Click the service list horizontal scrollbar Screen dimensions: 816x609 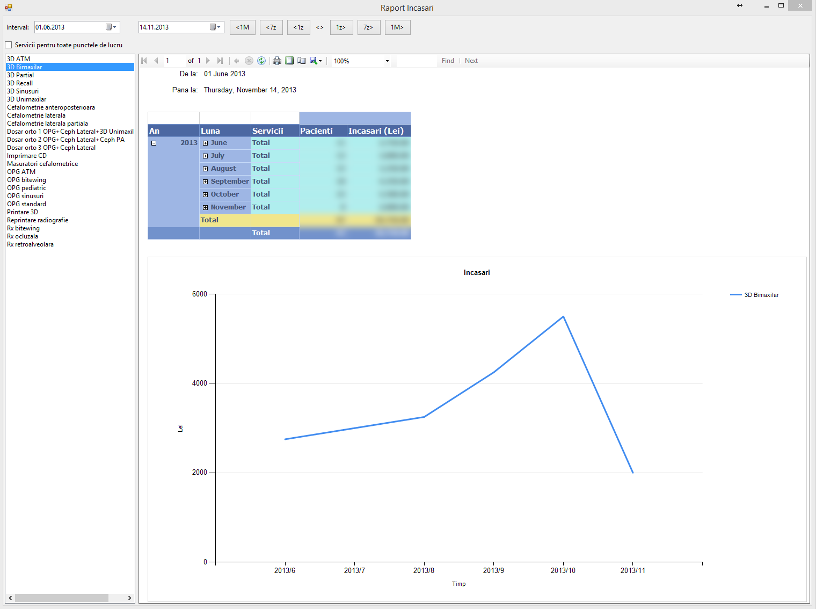[61, 598]
